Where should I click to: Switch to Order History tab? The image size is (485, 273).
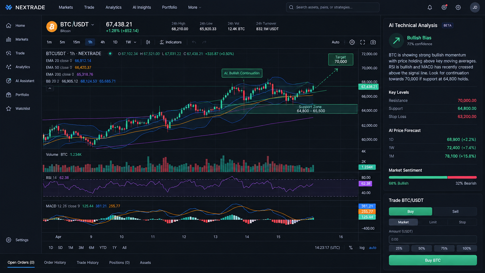(55, 263)
